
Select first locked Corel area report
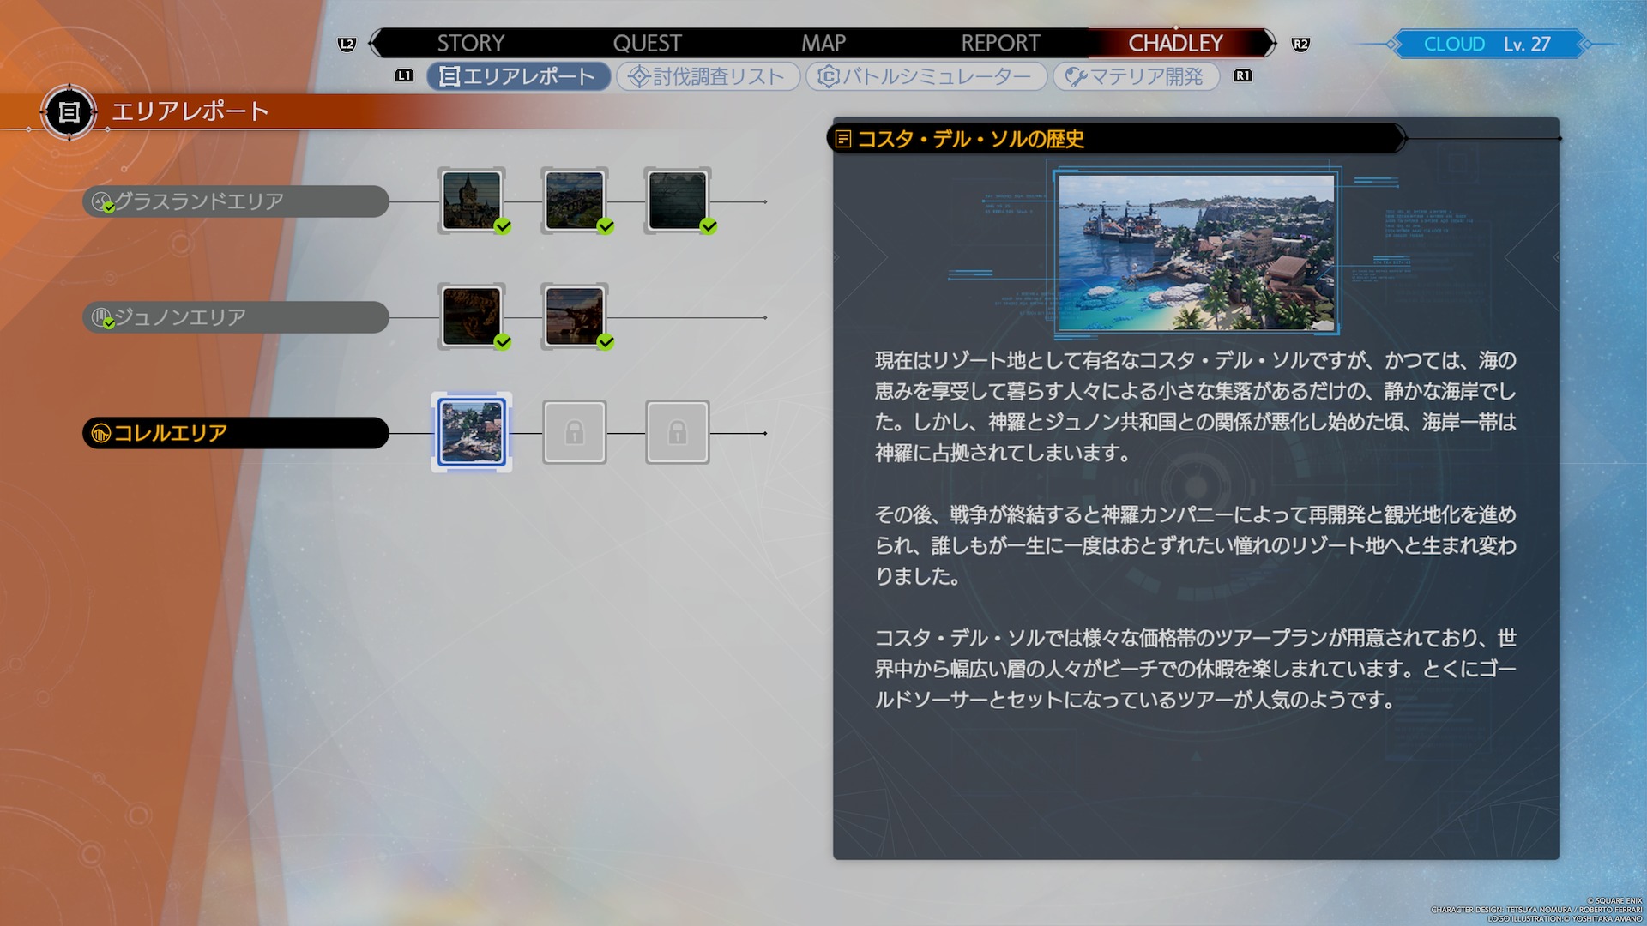(x=574, y=433)
